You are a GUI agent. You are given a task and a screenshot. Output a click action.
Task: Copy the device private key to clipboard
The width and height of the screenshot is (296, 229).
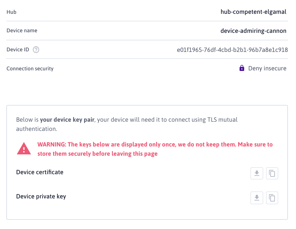pyautogui.click(x=272, y=198)
